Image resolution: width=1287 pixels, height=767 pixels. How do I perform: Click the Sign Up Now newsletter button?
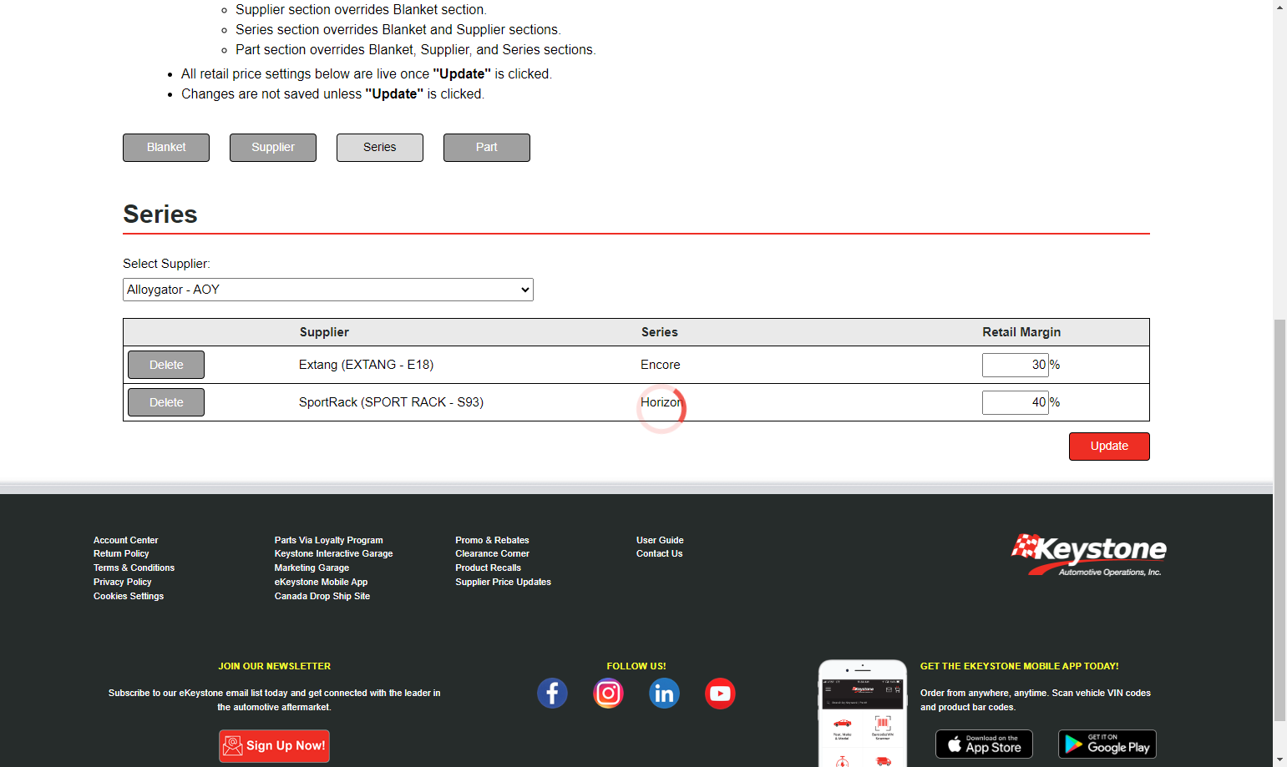[x=274, y=746]
